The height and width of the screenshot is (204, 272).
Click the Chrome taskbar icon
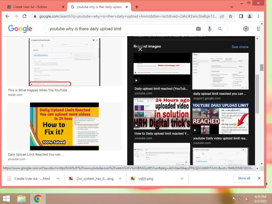tap(38, 199)
